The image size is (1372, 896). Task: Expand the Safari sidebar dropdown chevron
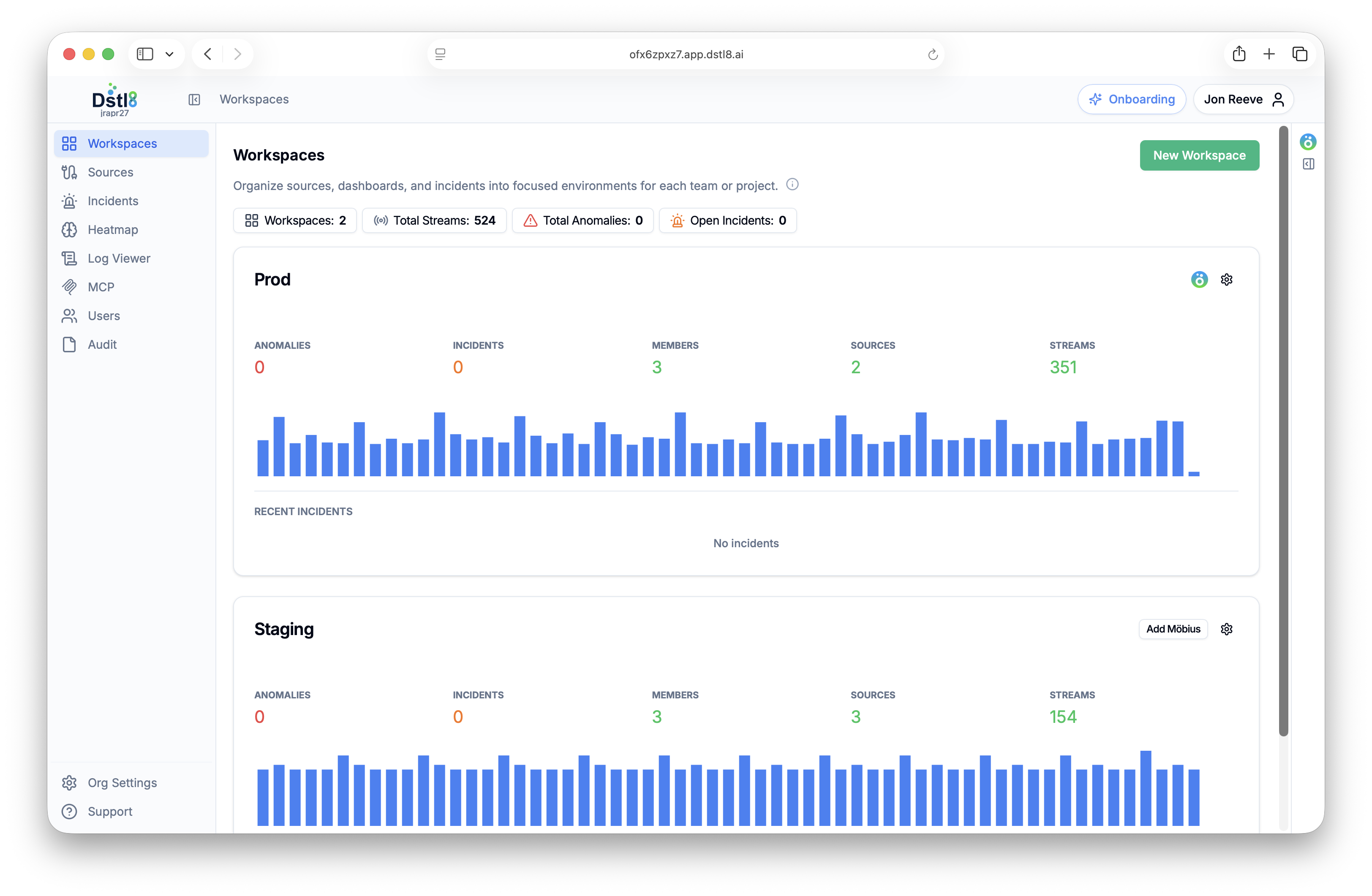pyautogui.click(x=169, y=54)
